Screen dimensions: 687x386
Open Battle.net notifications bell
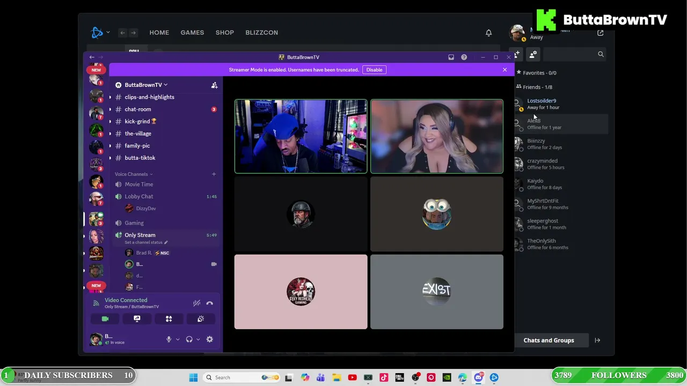point(488,33)
